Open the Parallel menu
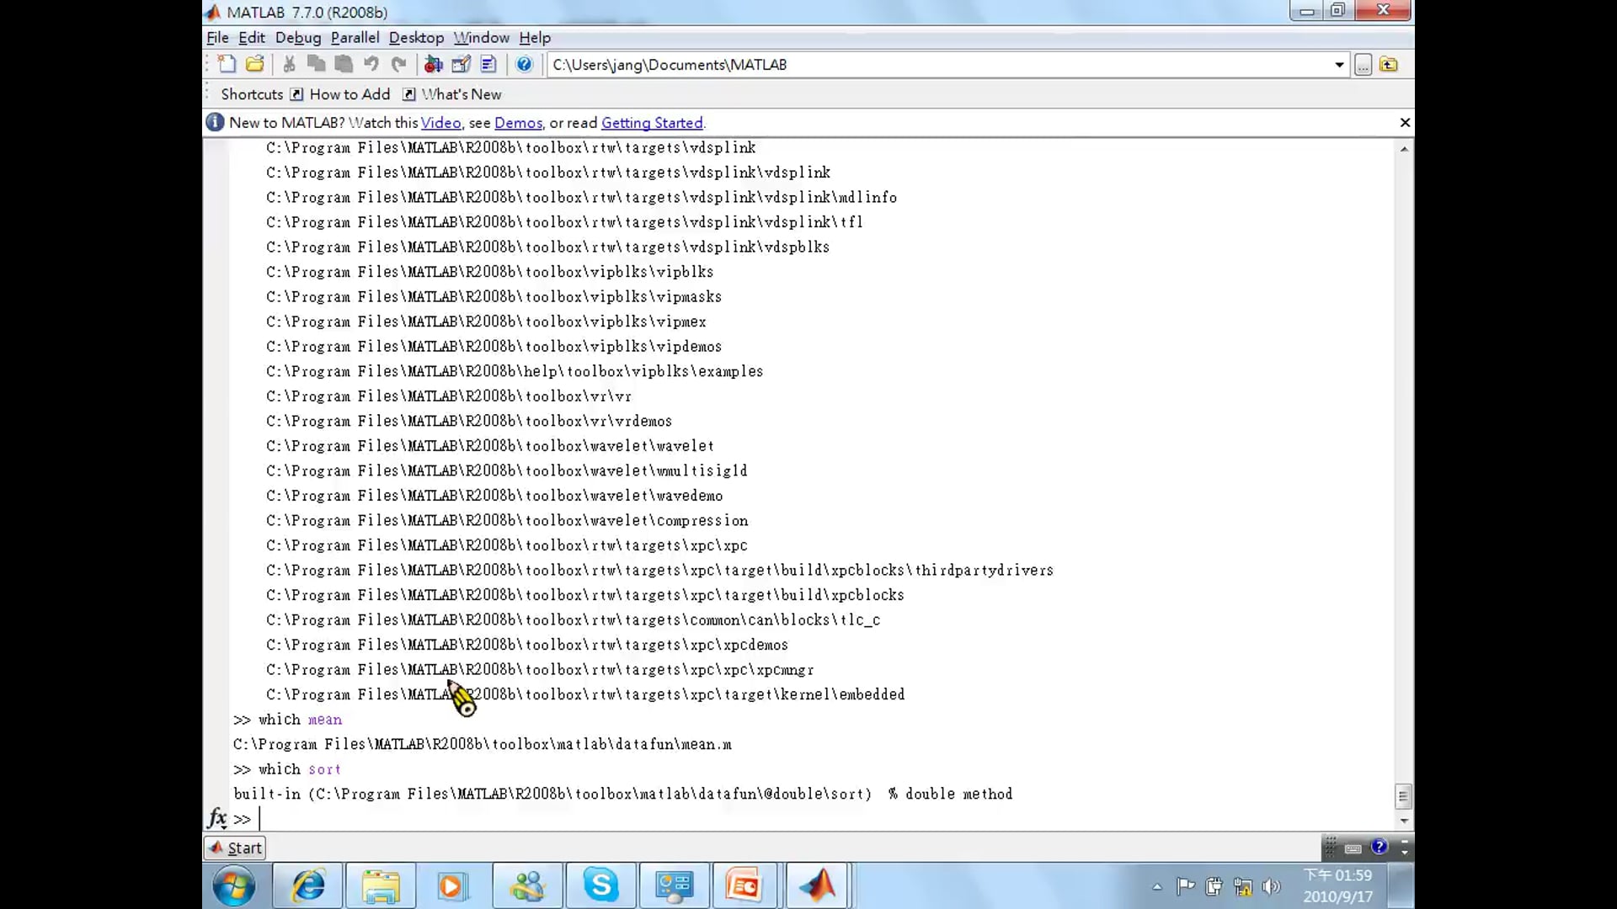 pyautogui.click(x=355, y=38)
